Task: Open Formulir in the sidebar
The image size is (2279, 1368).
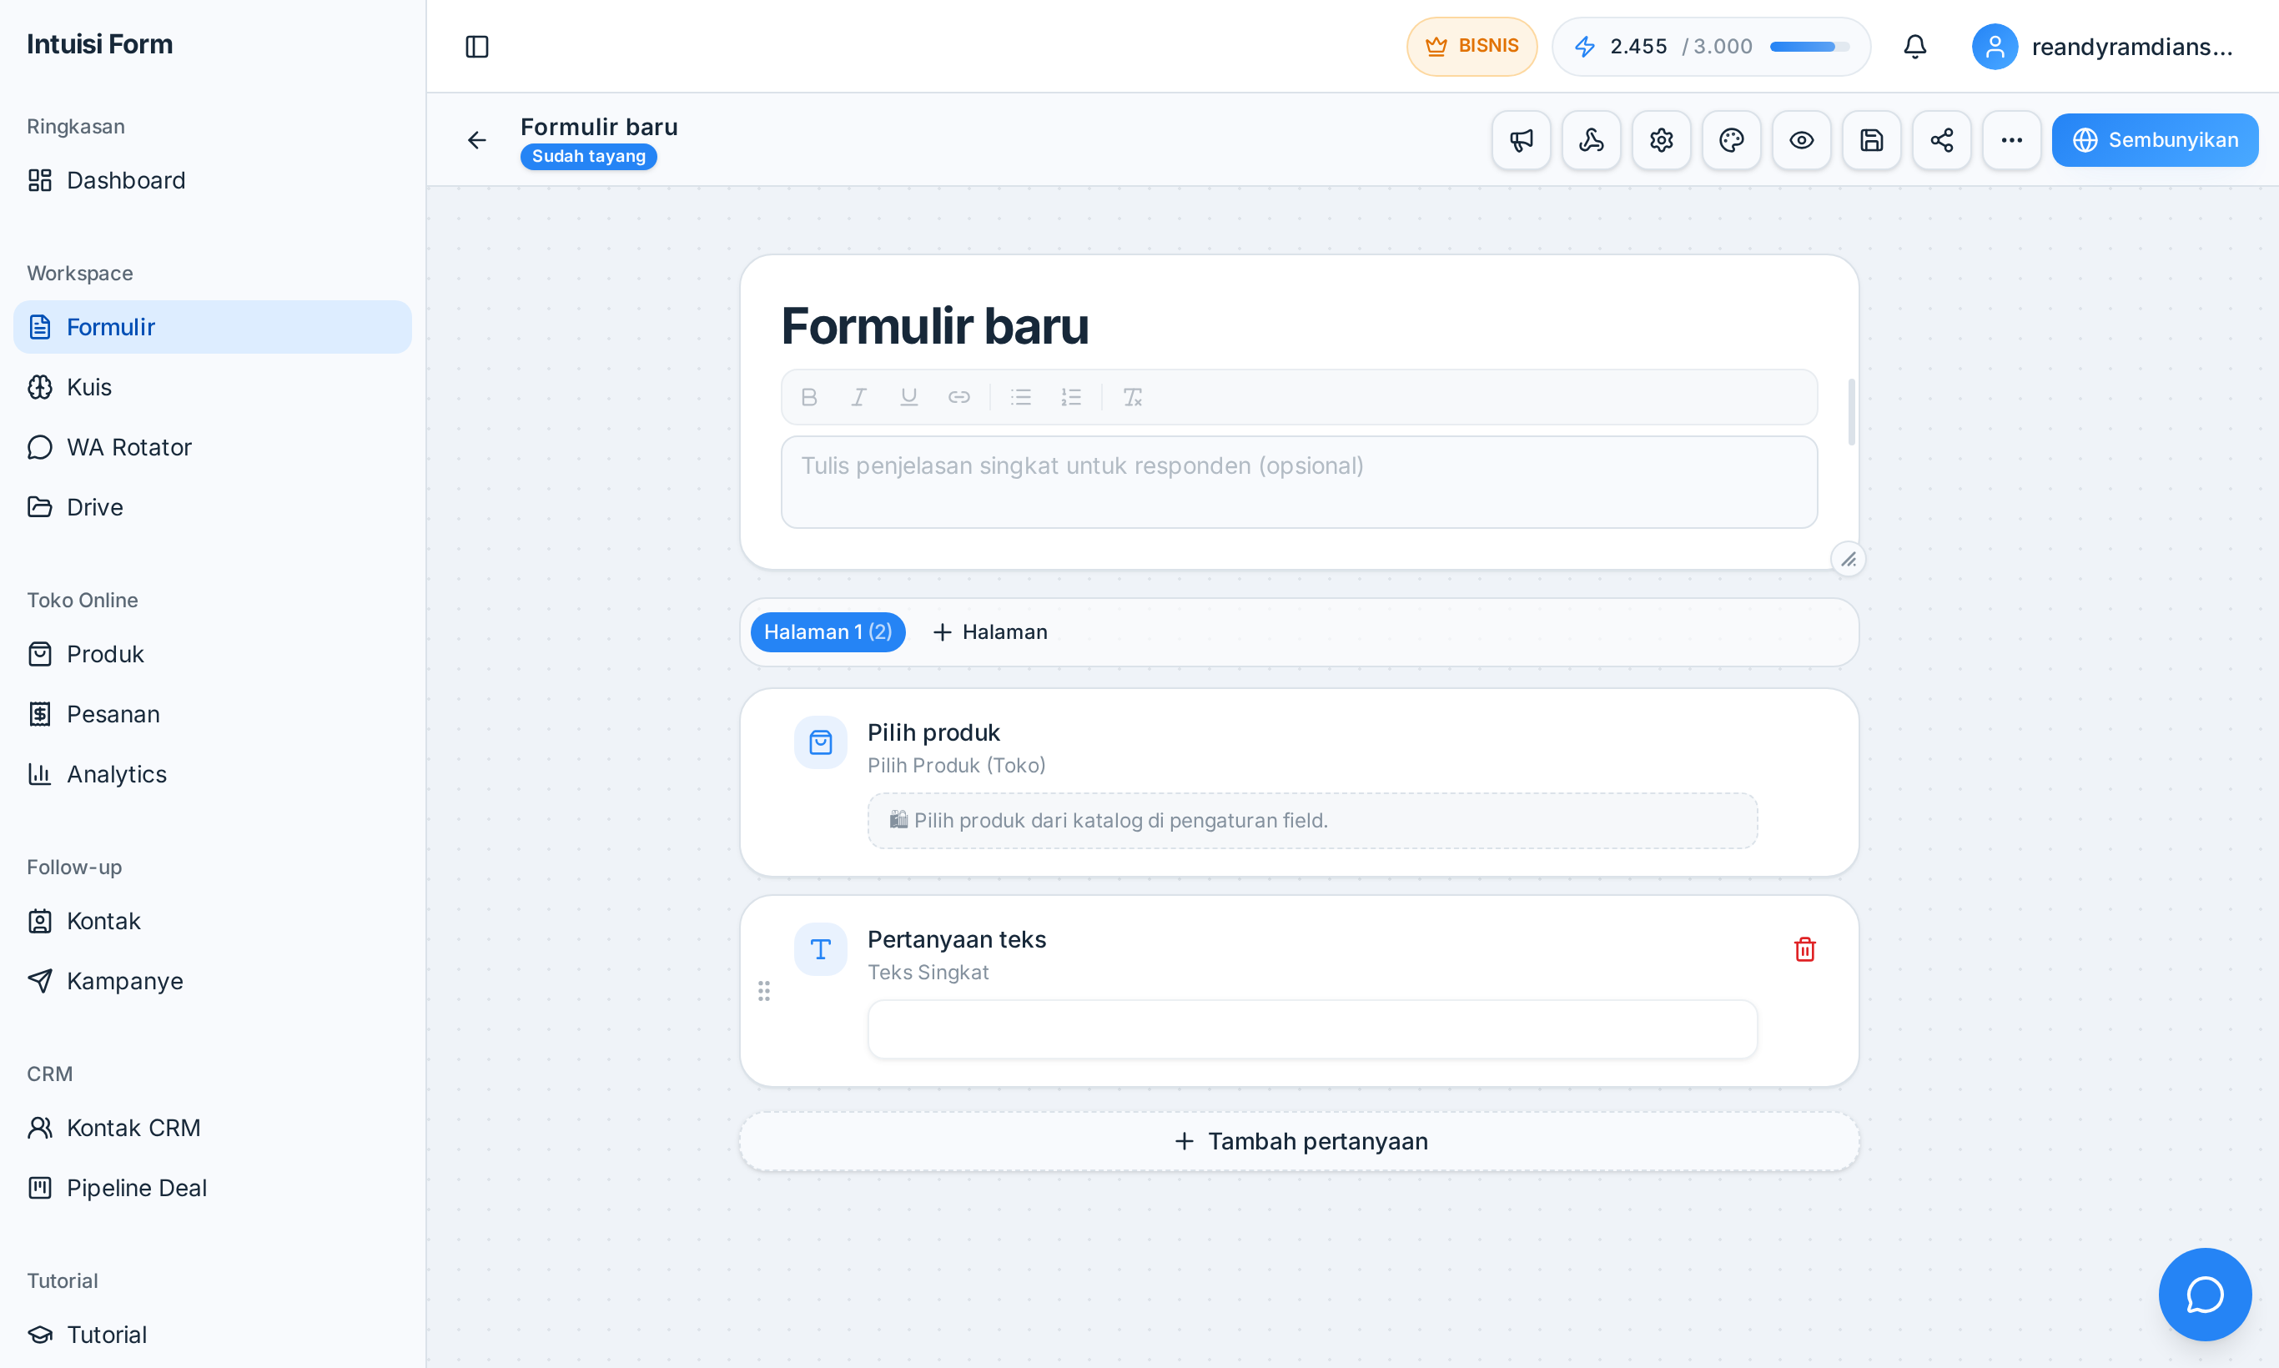Action: click(212, 327)
